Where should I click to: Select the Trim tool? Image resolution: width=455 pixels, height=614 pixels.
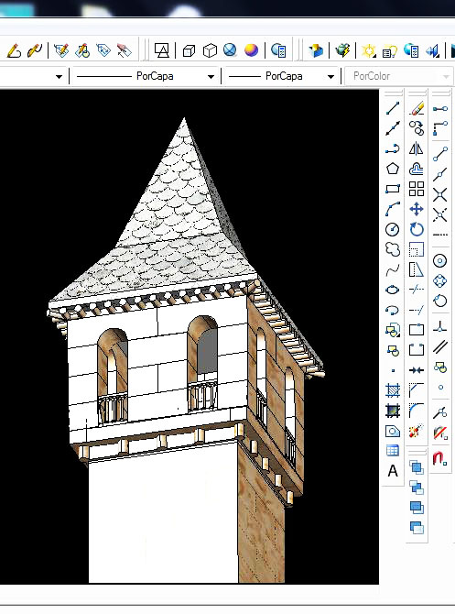click(417, 290)
